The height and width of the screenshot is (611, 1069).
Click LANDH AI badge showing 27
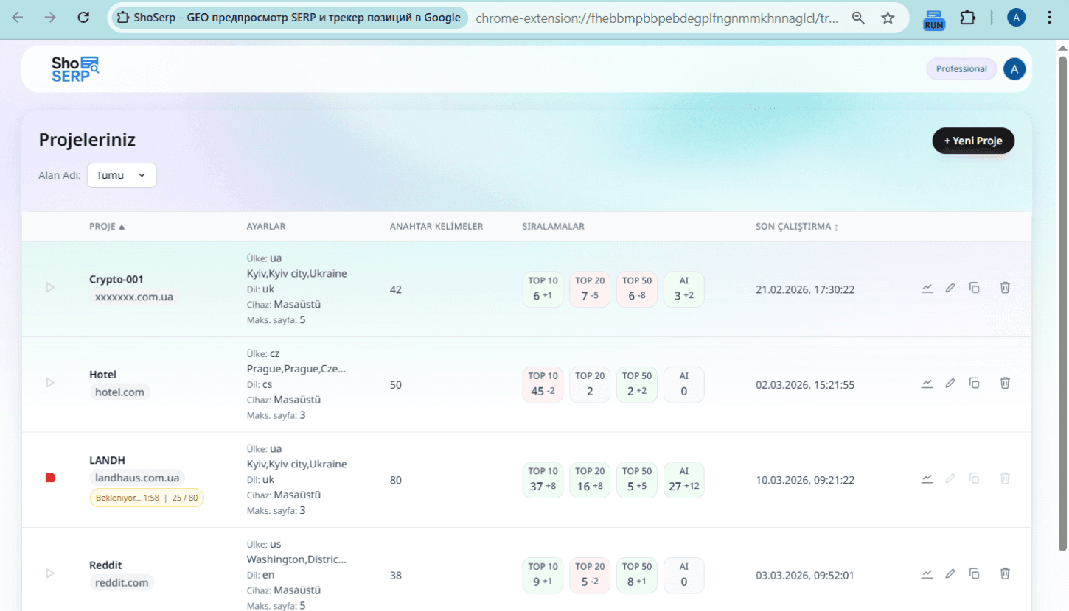click(684, 480)
